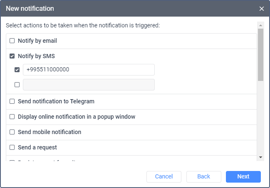Check Display online notification in popup window
The image size is (270, 188).
(12, 117)
